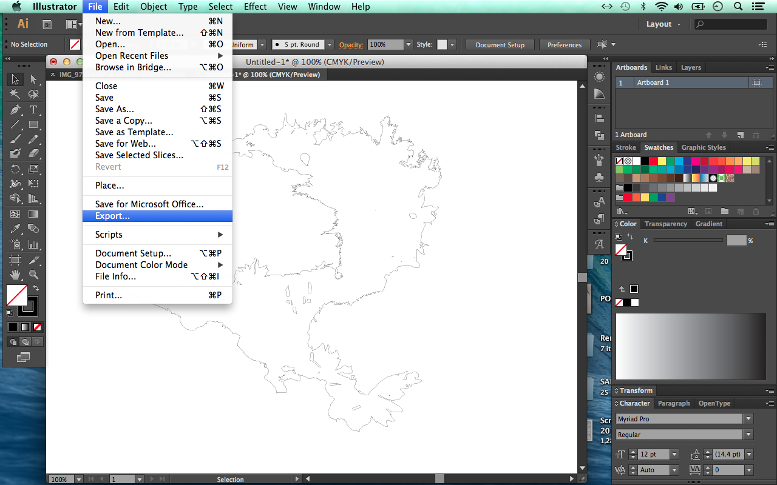This screenshot has width=777, height=485.
Task: Select the Hand tool
Action: click(15, 275)
